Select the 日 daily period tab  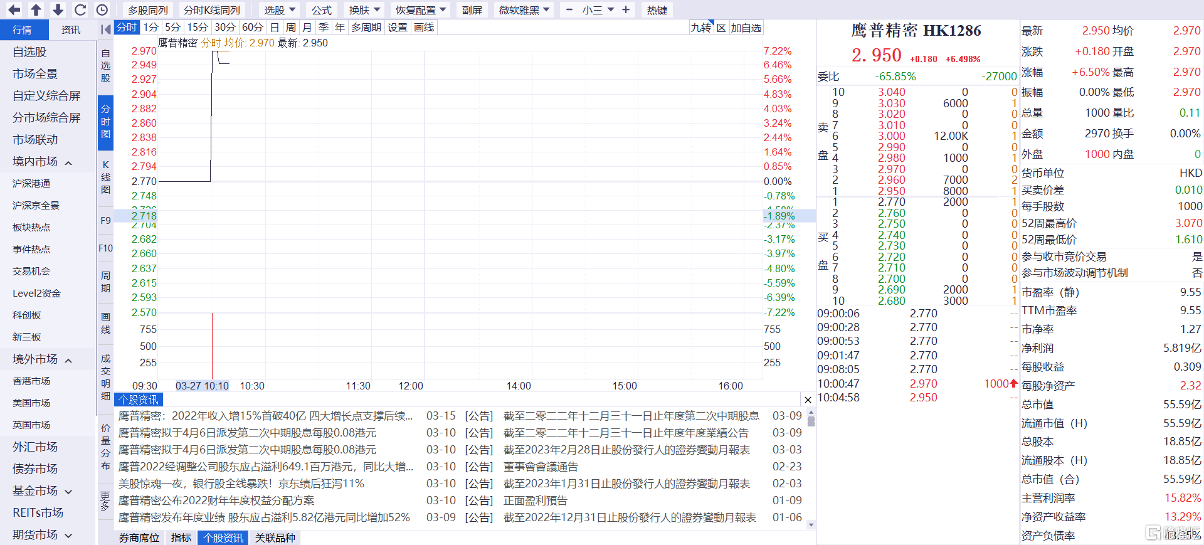click(x=275, y=27)
